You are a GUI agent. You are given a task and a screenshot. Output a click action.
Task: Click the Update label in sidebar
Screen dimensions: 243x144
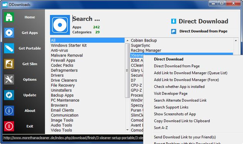[30, 95]
